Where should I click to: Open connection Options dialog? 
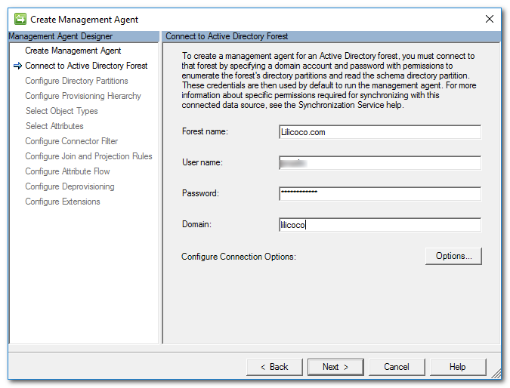coord(453,257)
